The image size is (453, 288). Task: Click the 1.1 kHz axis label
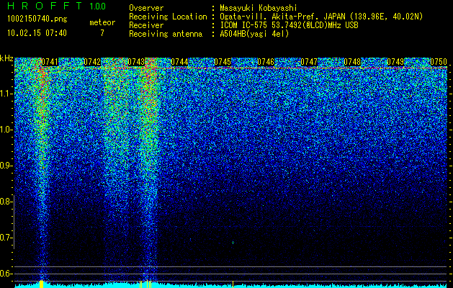[6, 94]
